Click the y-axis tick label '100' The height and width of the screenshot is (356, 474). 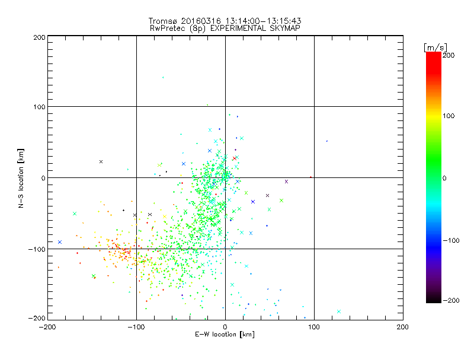click(39, 107)
